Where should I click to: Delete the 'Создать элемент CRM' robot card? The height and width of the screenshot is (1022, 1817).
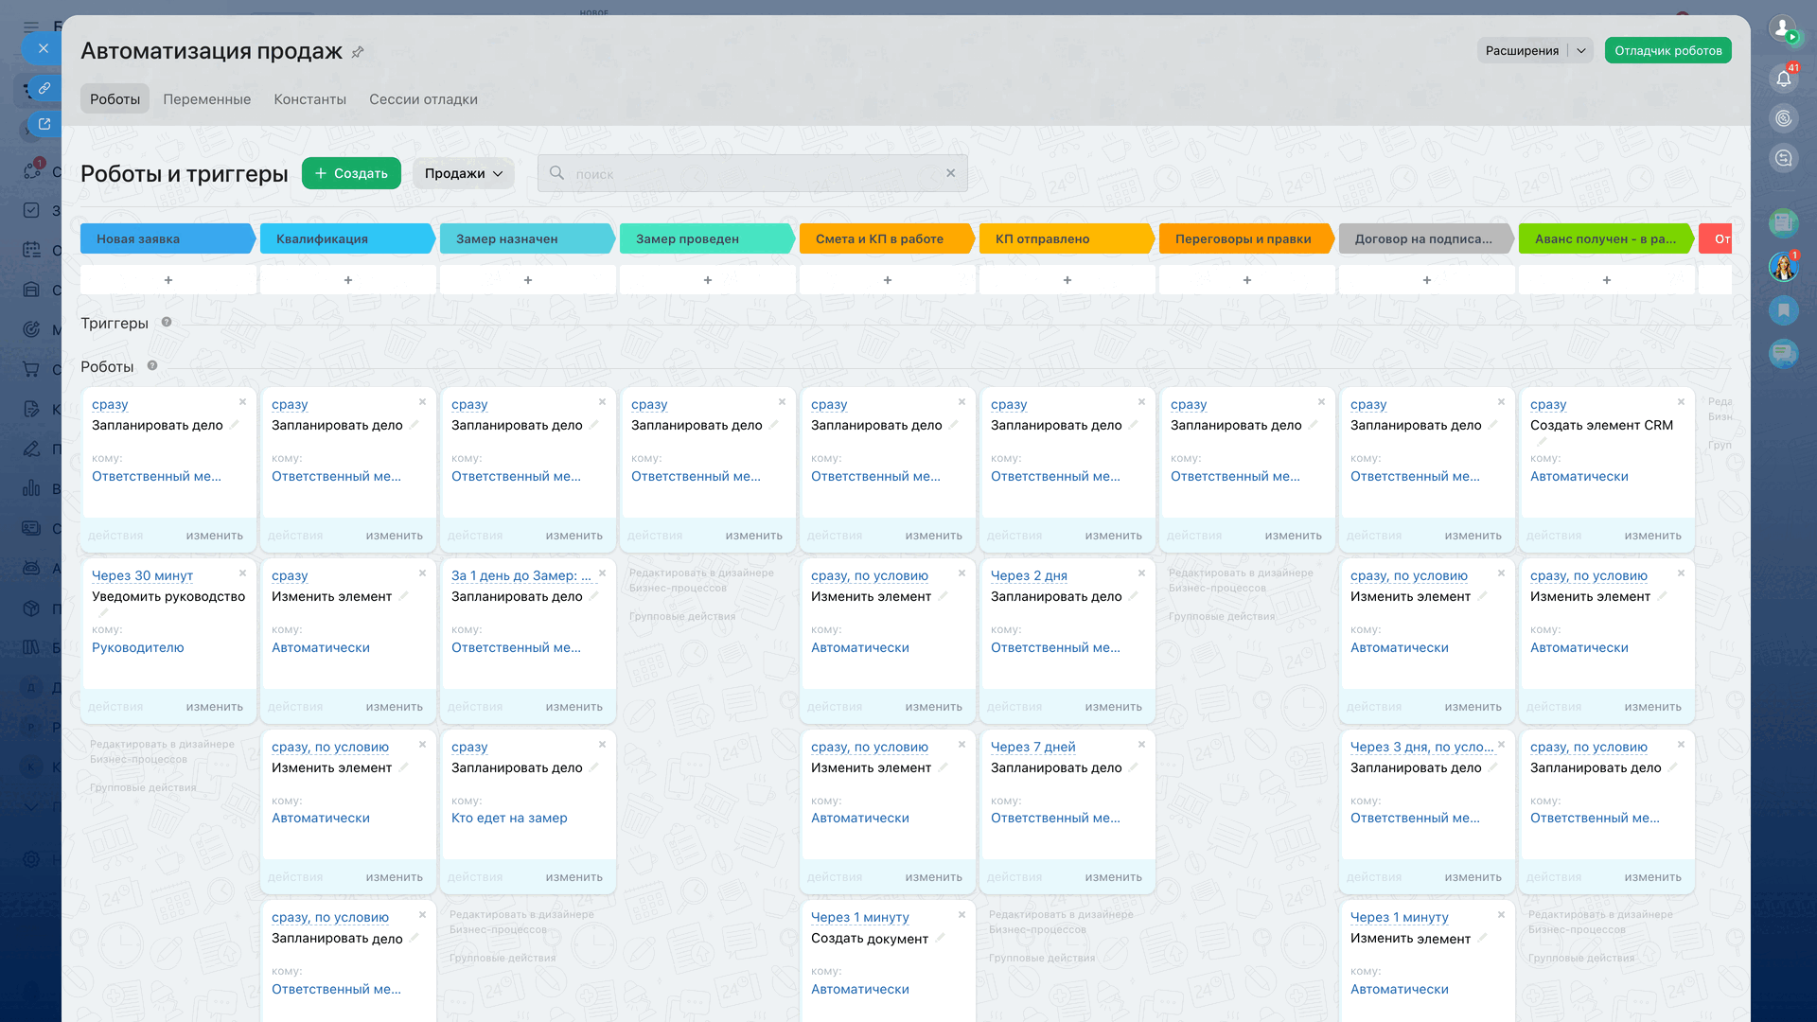point(1681,402)
